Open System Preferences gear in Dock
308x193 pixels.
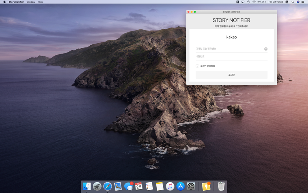pyautogui.click(x=191, y=186)
